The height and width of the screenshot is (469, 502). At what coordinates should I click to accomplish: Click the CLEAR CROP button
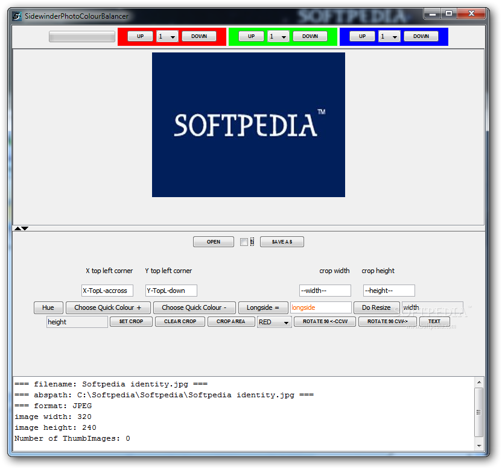(180, 321)
